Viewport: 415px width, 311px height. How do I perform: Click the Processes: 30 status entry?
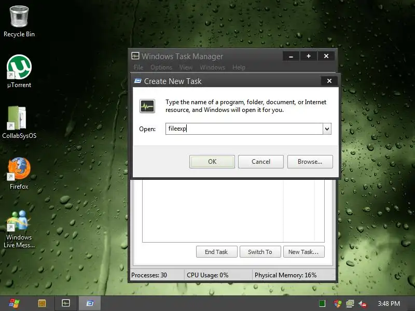[x=149, y=275]
